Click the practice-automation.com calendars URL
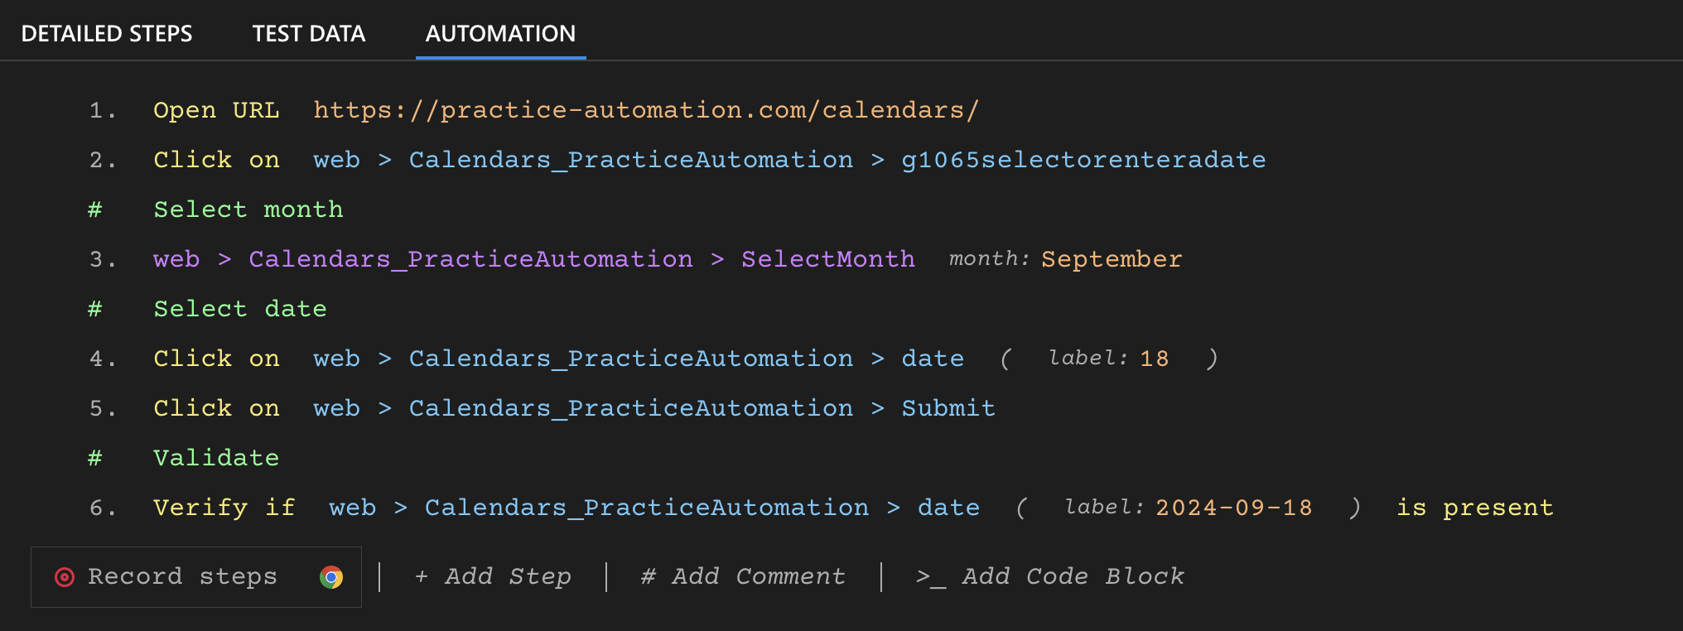This screenshot has width=1683, height=631. 646,110
